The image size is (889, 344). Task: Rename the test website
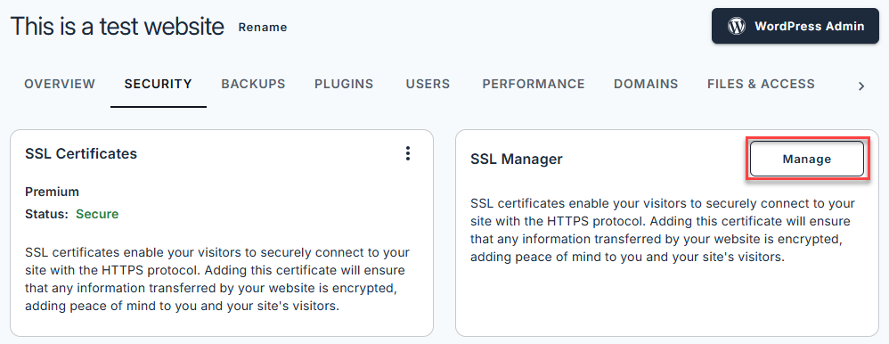click(x=263, y=28)
